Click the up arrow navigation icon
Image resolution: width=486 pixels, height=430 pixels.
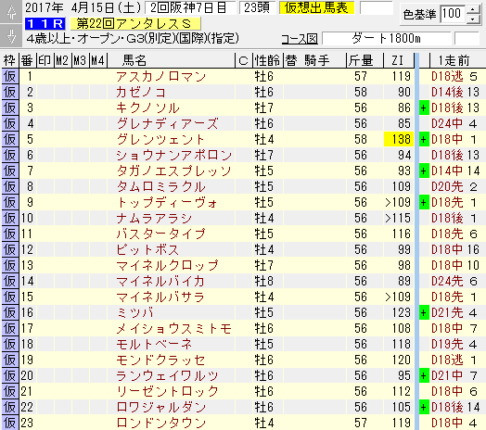click(x=11, y=12)
